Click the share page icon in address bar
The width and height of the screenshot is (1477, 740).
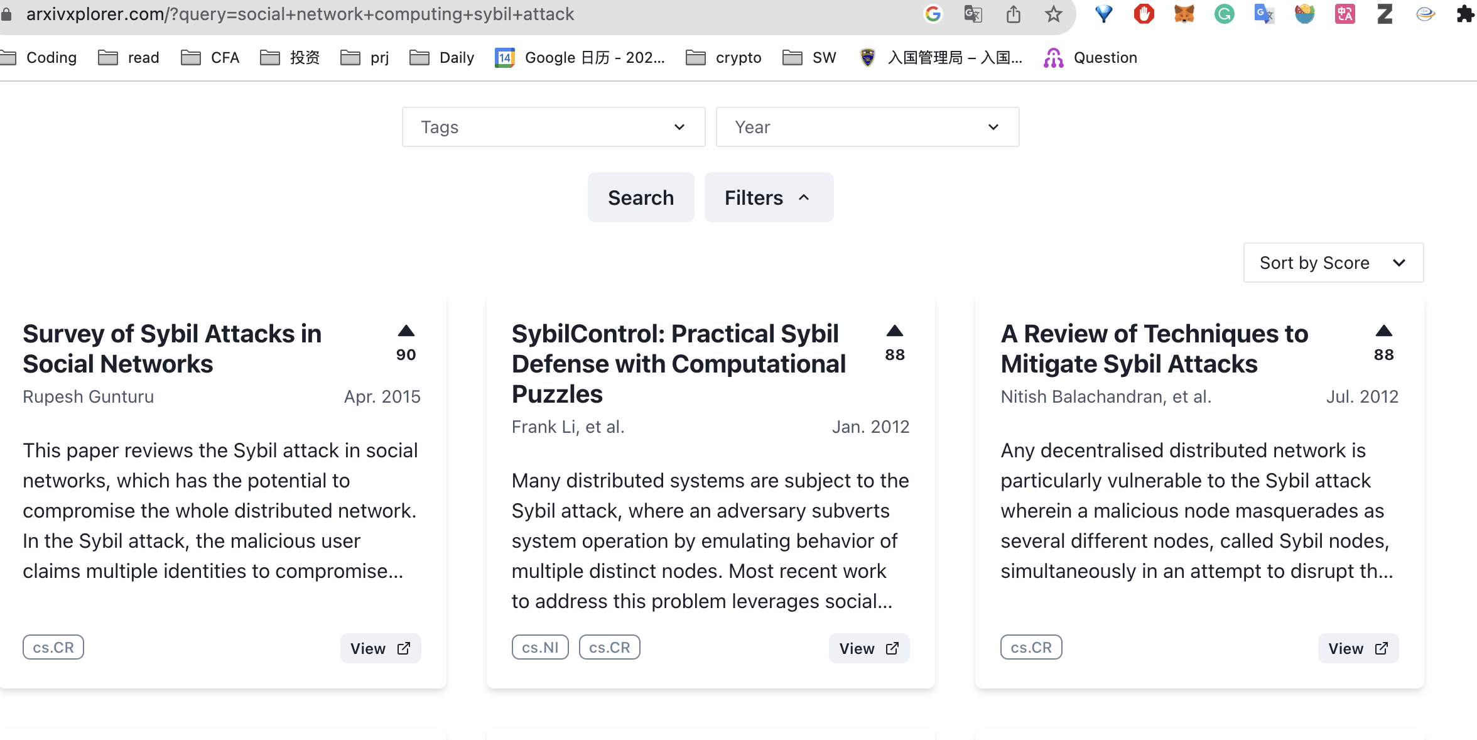[1013, 14]
